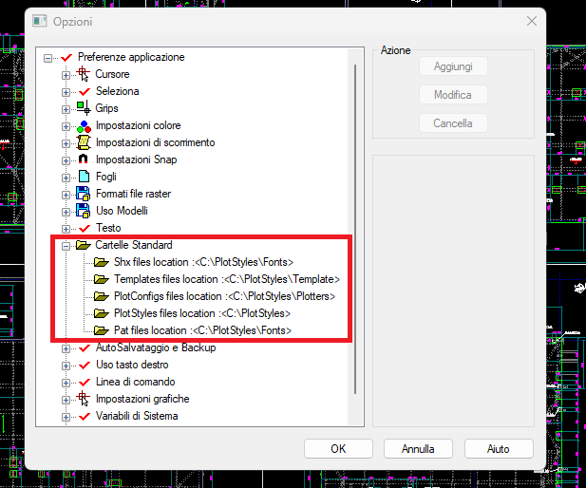Click the Fogli page icon

tap(84, 177)
